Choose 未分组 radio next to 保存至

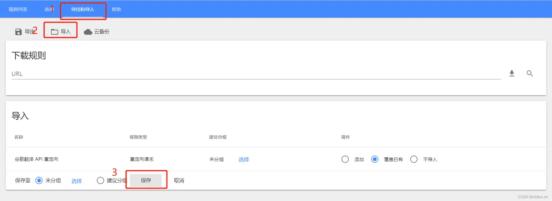[39, 180]
